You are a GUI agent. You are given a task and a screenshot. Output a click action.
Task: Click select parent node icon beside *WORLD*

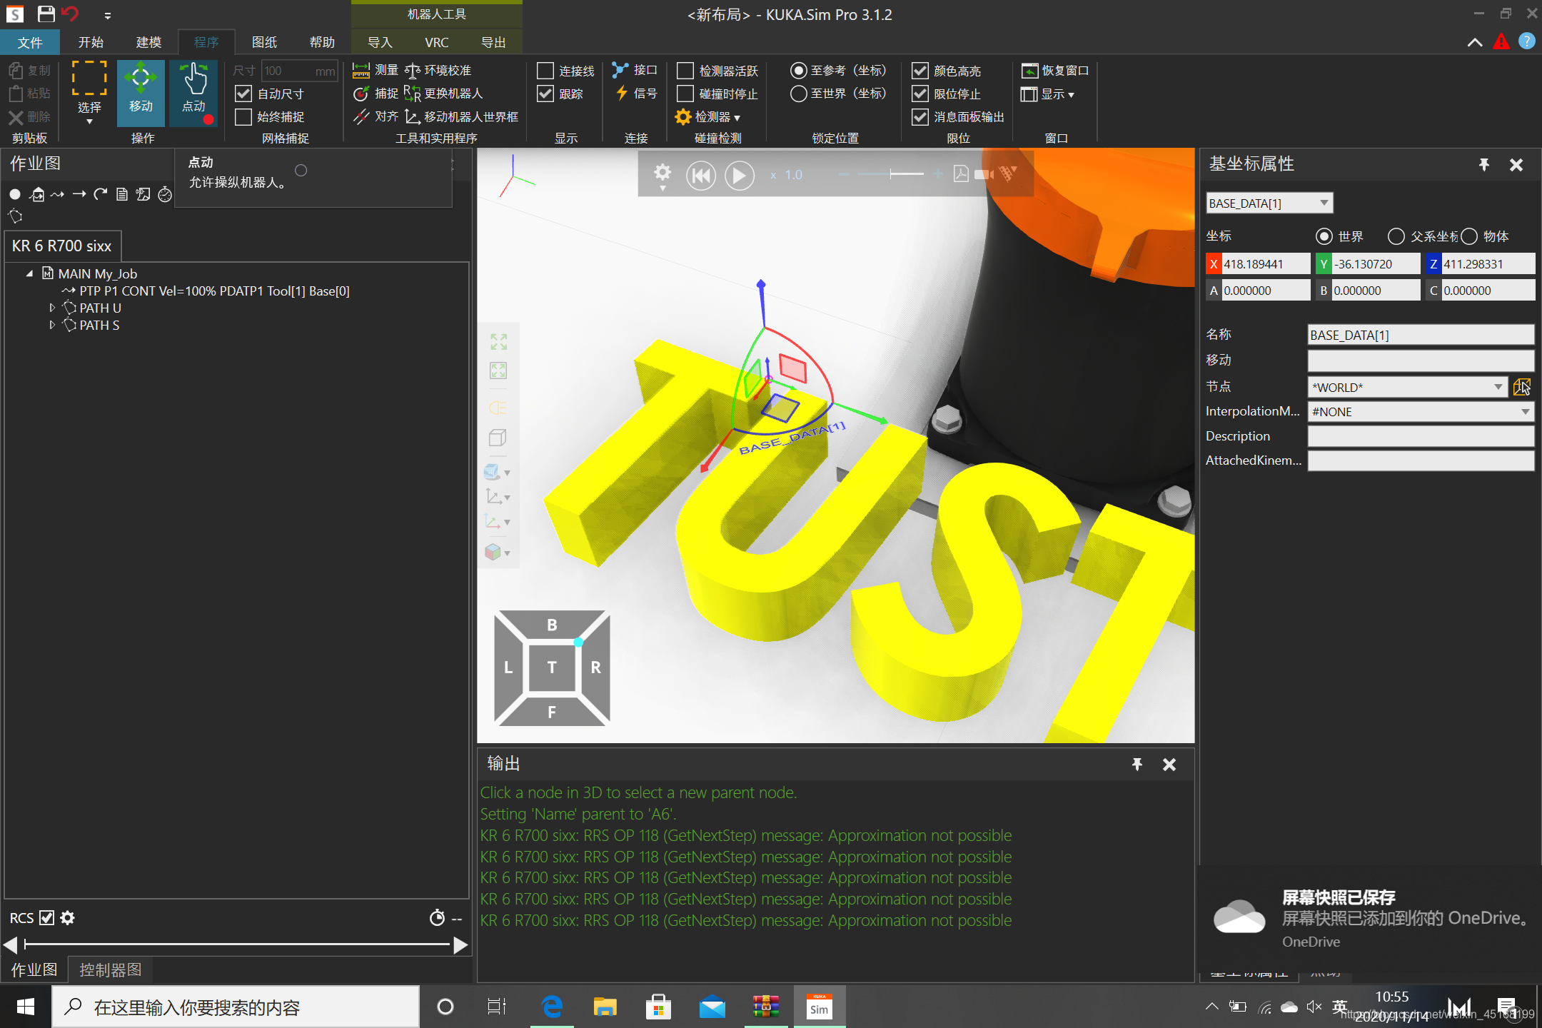pyautogui.click(x=1521, y=387)
